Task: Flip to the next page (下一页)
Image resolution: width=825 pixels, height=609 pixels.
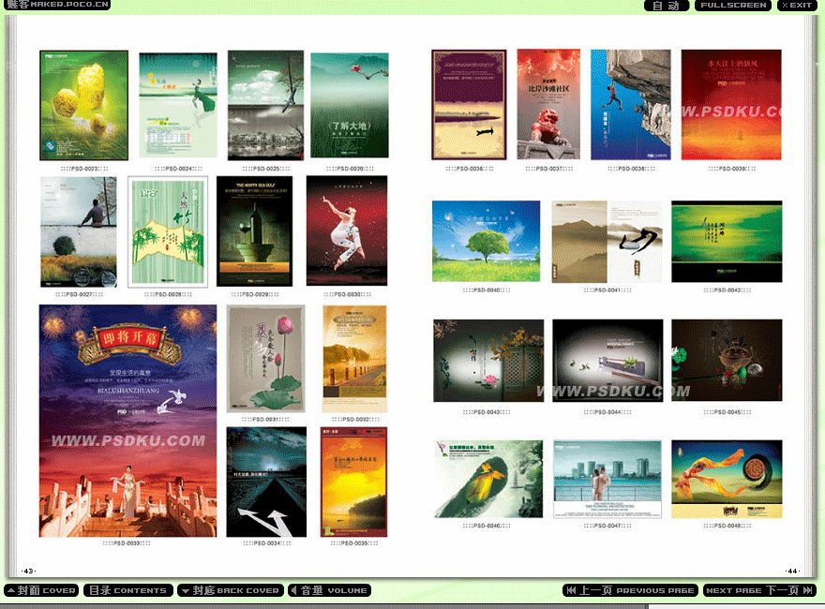Action: coord(760,590)
